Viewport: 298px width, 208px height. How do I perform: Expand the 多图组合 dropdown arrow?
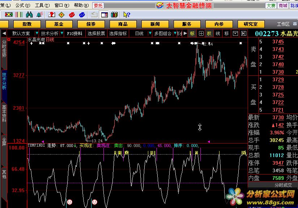(175, 33)
